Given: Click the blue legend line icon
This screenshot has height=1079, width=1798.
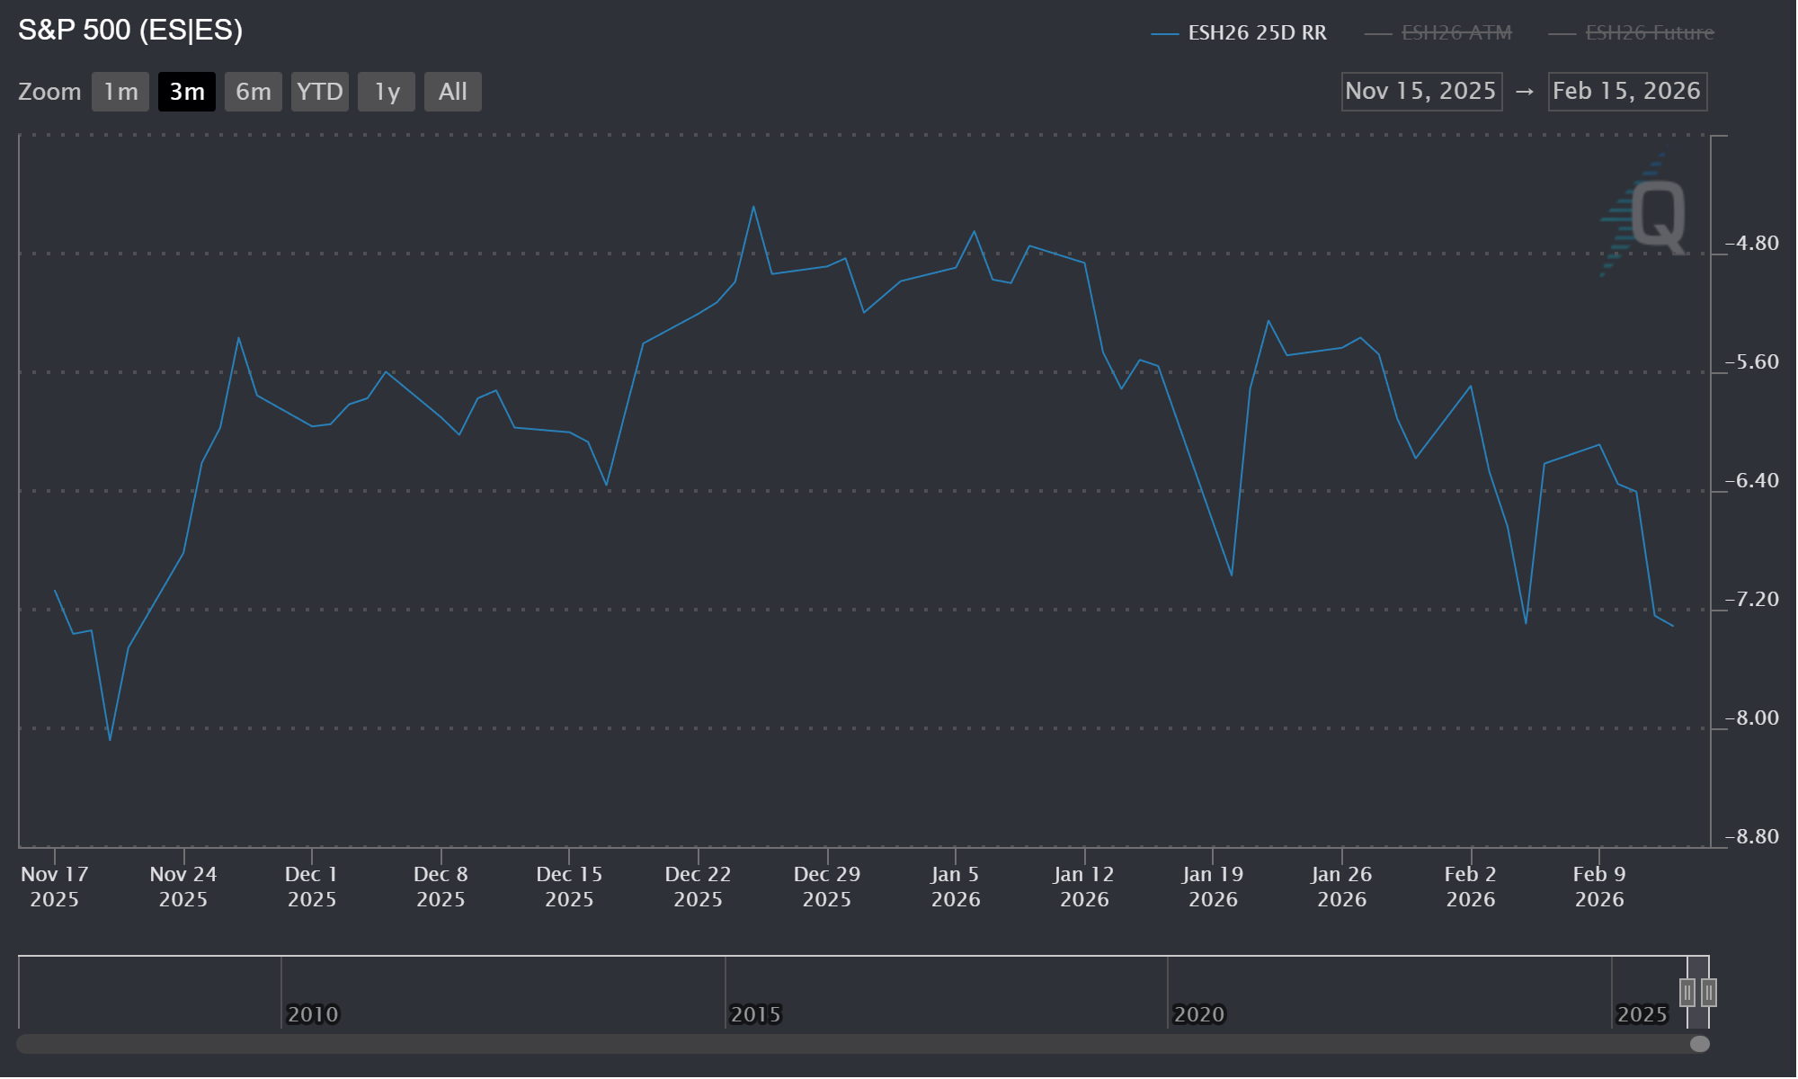Looking at the screenshot, I should click(x=1164, y=34).
